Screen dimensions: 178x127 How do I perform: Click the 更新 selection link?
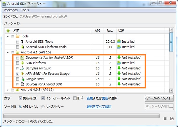105,98
